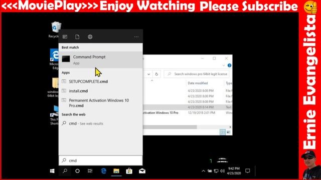Open Permanent Activation Windows 10 Pro.cmd result
The width and height of the screenshot is (321, 180).
[100, 103]
